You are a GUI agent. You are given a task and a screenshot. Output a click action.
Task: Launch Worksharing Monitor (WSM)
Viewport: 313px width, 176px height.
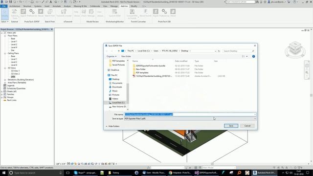[114, 13]
